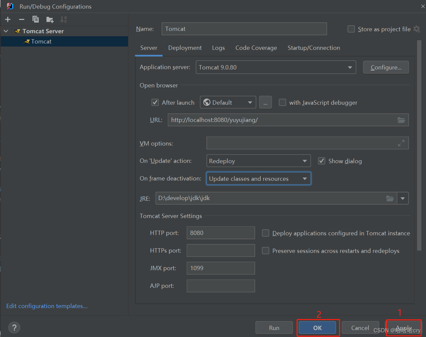
Task: Click the Configure... button
Action: (386, 67)
